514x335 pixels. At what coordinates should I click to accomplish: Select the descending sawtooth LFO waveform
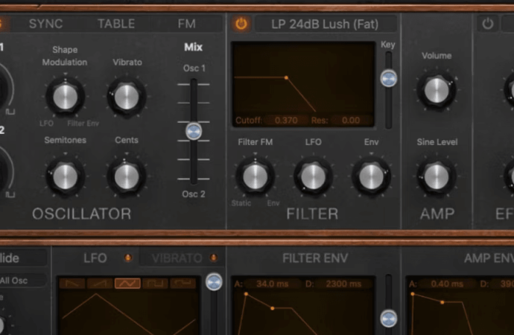[72, 283]
